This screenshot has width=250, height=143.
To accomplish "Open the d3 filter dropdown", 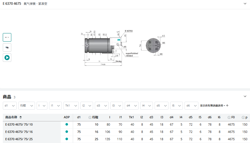I will pyautogui.click(x=102, y=106).
